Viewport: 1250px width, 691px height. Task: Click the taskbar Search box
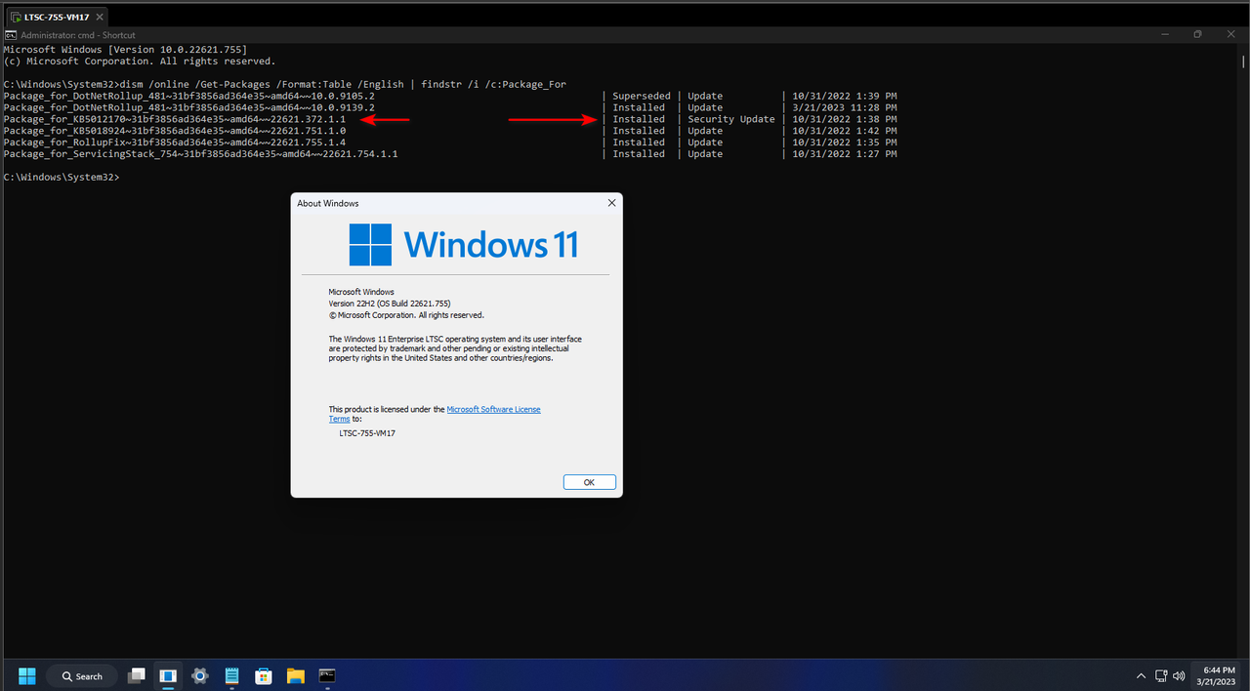(x=82, y=675)
